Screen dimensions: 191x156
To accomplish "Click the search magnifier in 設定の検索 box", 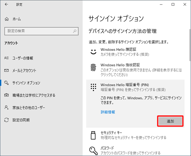I will pos(75,31).
